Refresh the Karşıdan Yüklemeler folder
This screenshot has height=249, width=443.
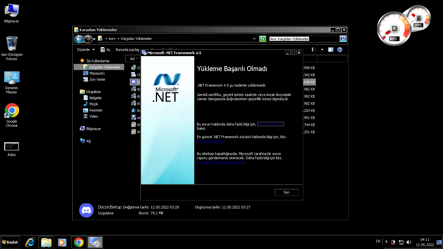coord(262,39)
